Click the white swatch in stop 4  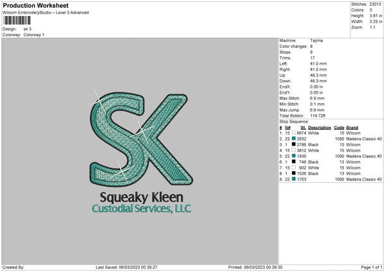pos(294,150)
